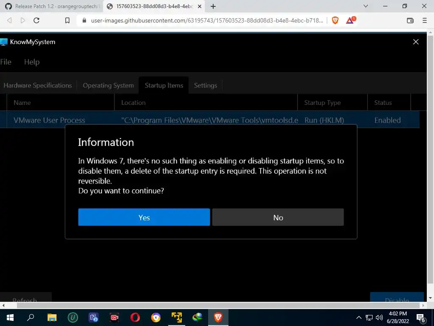Open the volume control tray icon
This screenshot has width=434, height=326.
tap(379, 318)
